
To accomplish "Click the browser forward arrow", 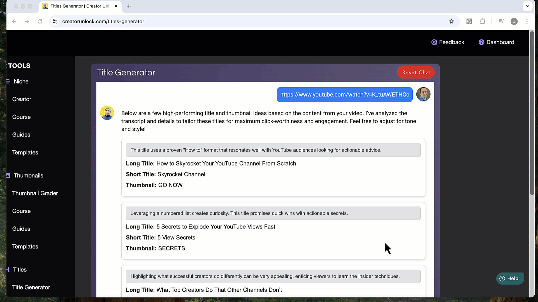I will pyautogui.click(x=27, y=22).
